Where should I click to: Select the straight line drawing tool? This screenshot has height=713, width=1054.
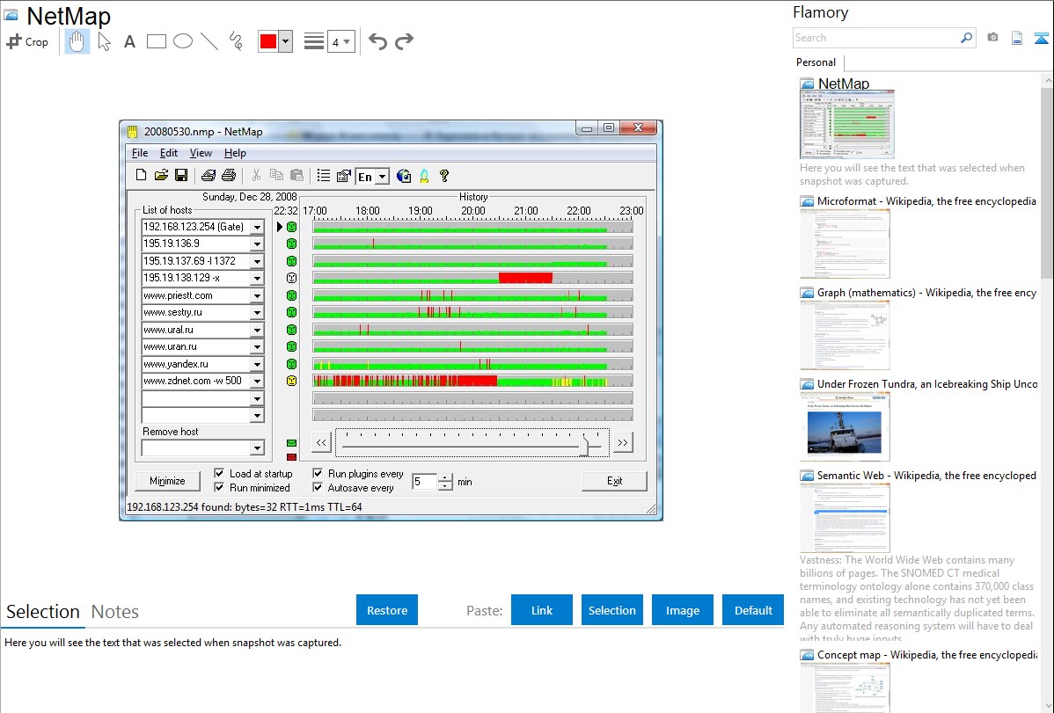(209, 41)
